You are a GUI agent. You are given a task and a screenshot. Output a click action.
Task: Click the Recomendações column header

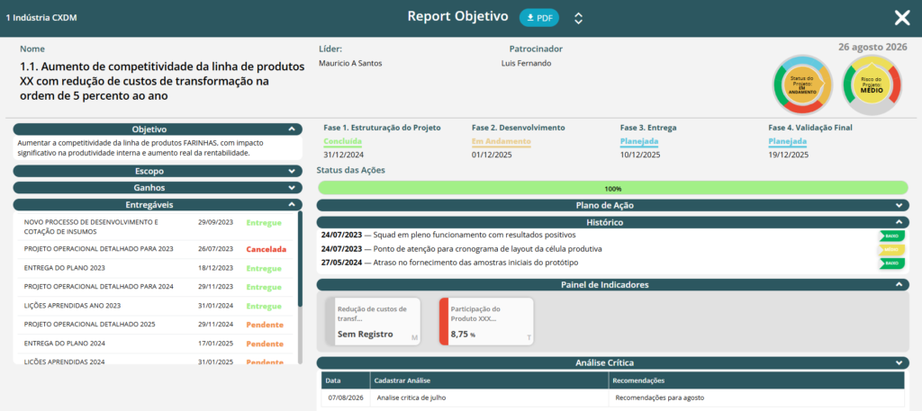pyautogui.click(x=756, y=380)
